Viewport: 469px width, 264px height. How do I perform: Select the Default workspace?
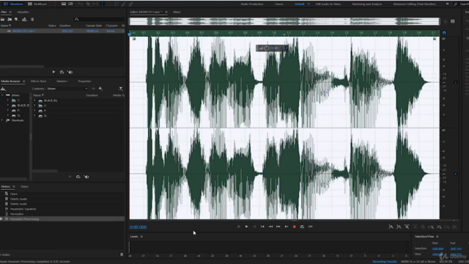pos(299,4)
